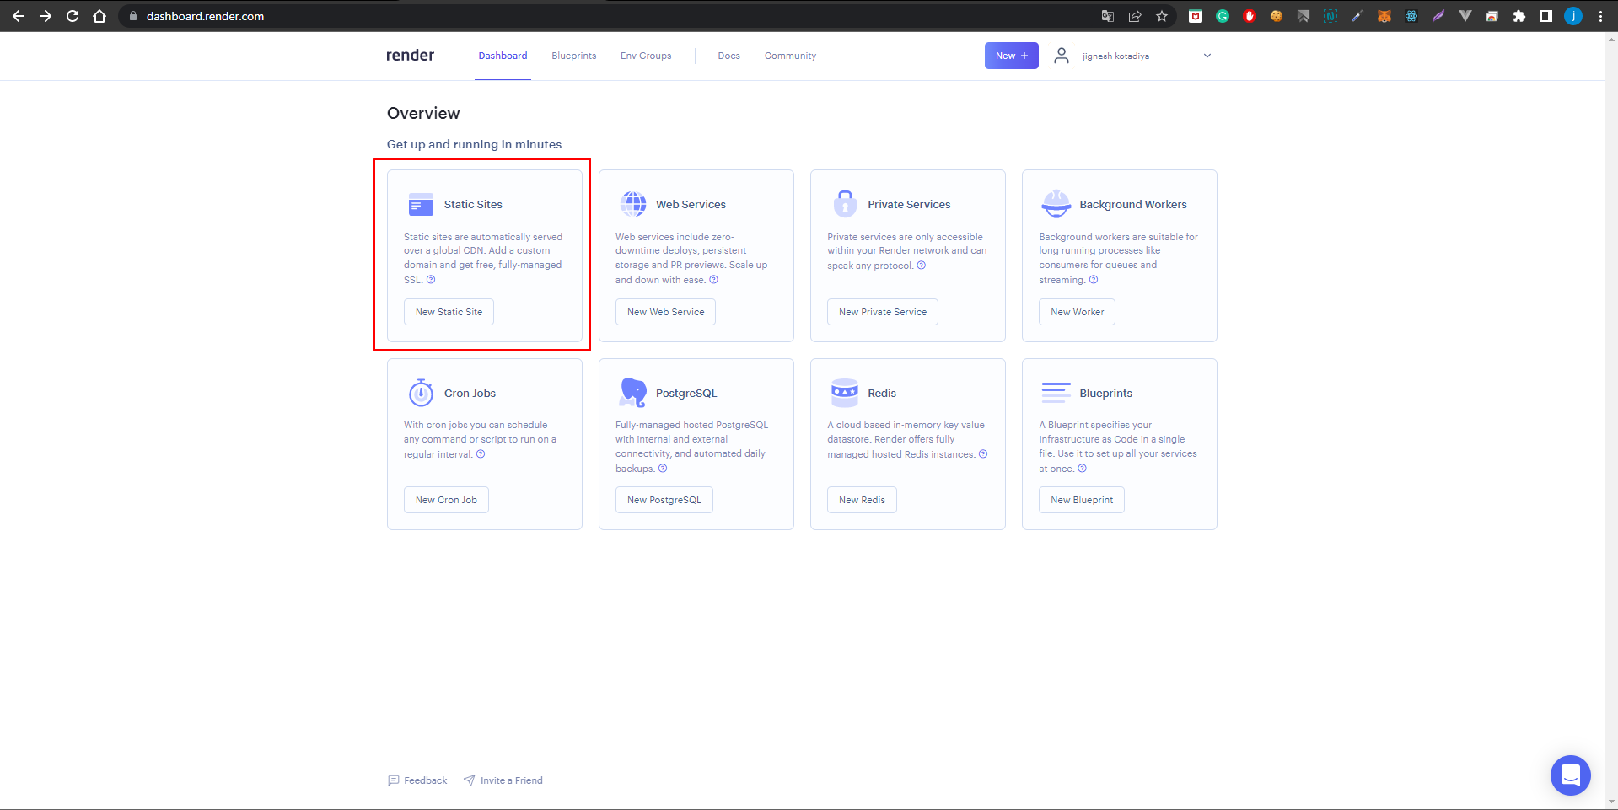Click the PostgreSQL elephant icon
The image size is (1618, 810).
(632, 392)
